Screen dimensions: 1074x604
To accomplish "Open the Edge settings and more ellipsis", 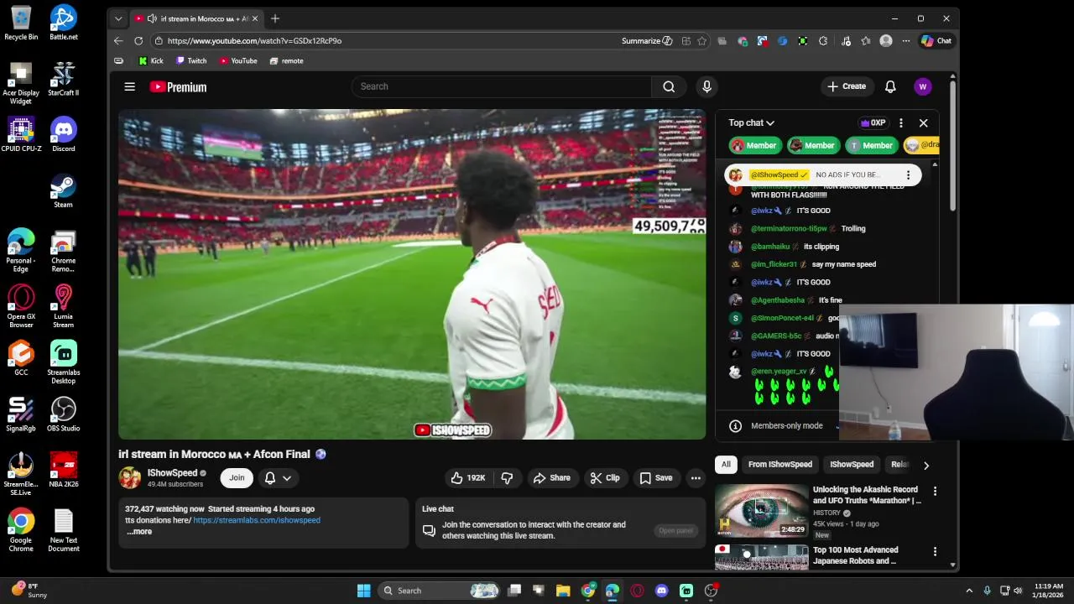I will (x=905, y=40).
